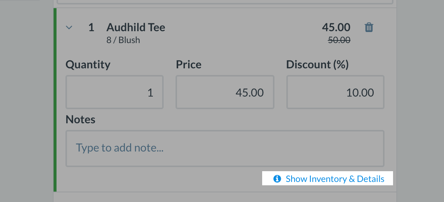Click the 45.00 line total

point(336,27)
